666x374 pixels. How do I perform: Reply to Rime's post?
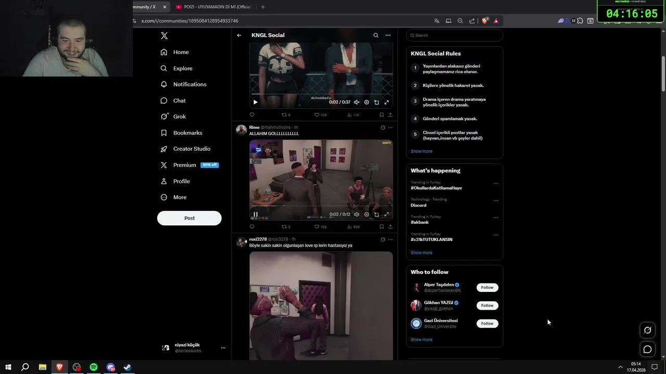tap(252, 226)
